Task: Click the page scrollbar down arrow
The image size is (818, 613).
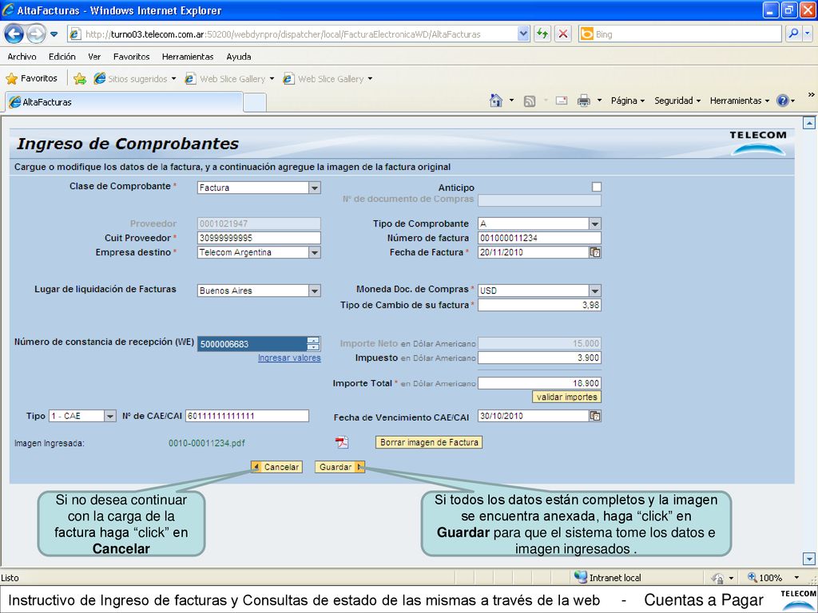Action: click(x=808, y=559)
